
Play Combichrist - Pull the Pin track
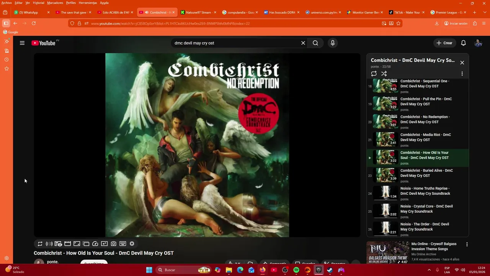coord(418,104)
